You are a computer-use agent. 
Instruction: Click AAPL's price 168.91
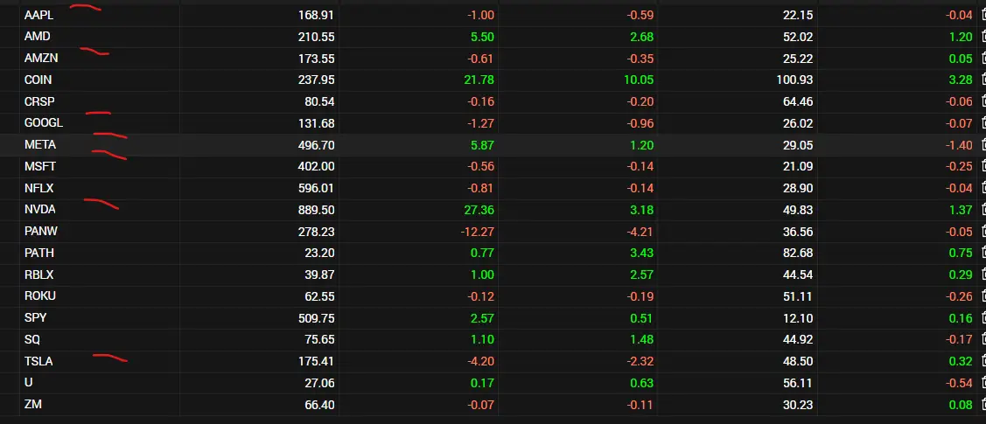(x=317, y=15)
